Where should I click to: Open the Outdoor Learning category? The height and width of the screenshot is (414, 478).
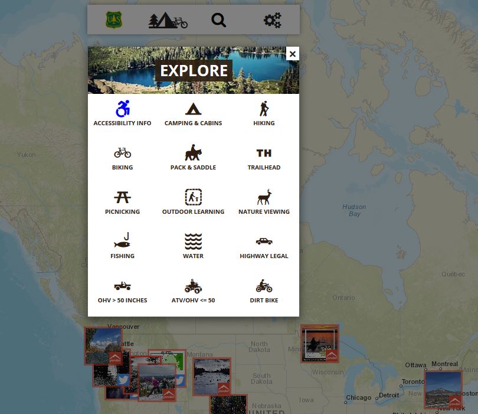(193, 197)
